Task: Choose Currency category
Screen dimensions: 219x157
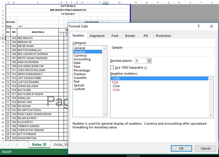Action: click(x=88, y=55)
